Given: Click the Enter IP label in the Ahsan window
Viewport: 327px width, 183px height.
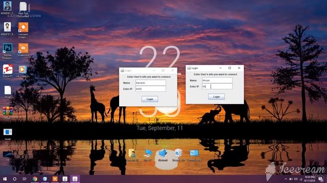Looking at the screenshot, I should 194,86.
